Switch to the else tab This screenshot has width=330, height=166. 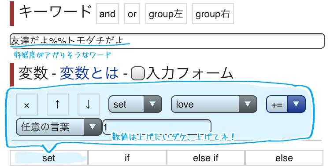point(284,158)
